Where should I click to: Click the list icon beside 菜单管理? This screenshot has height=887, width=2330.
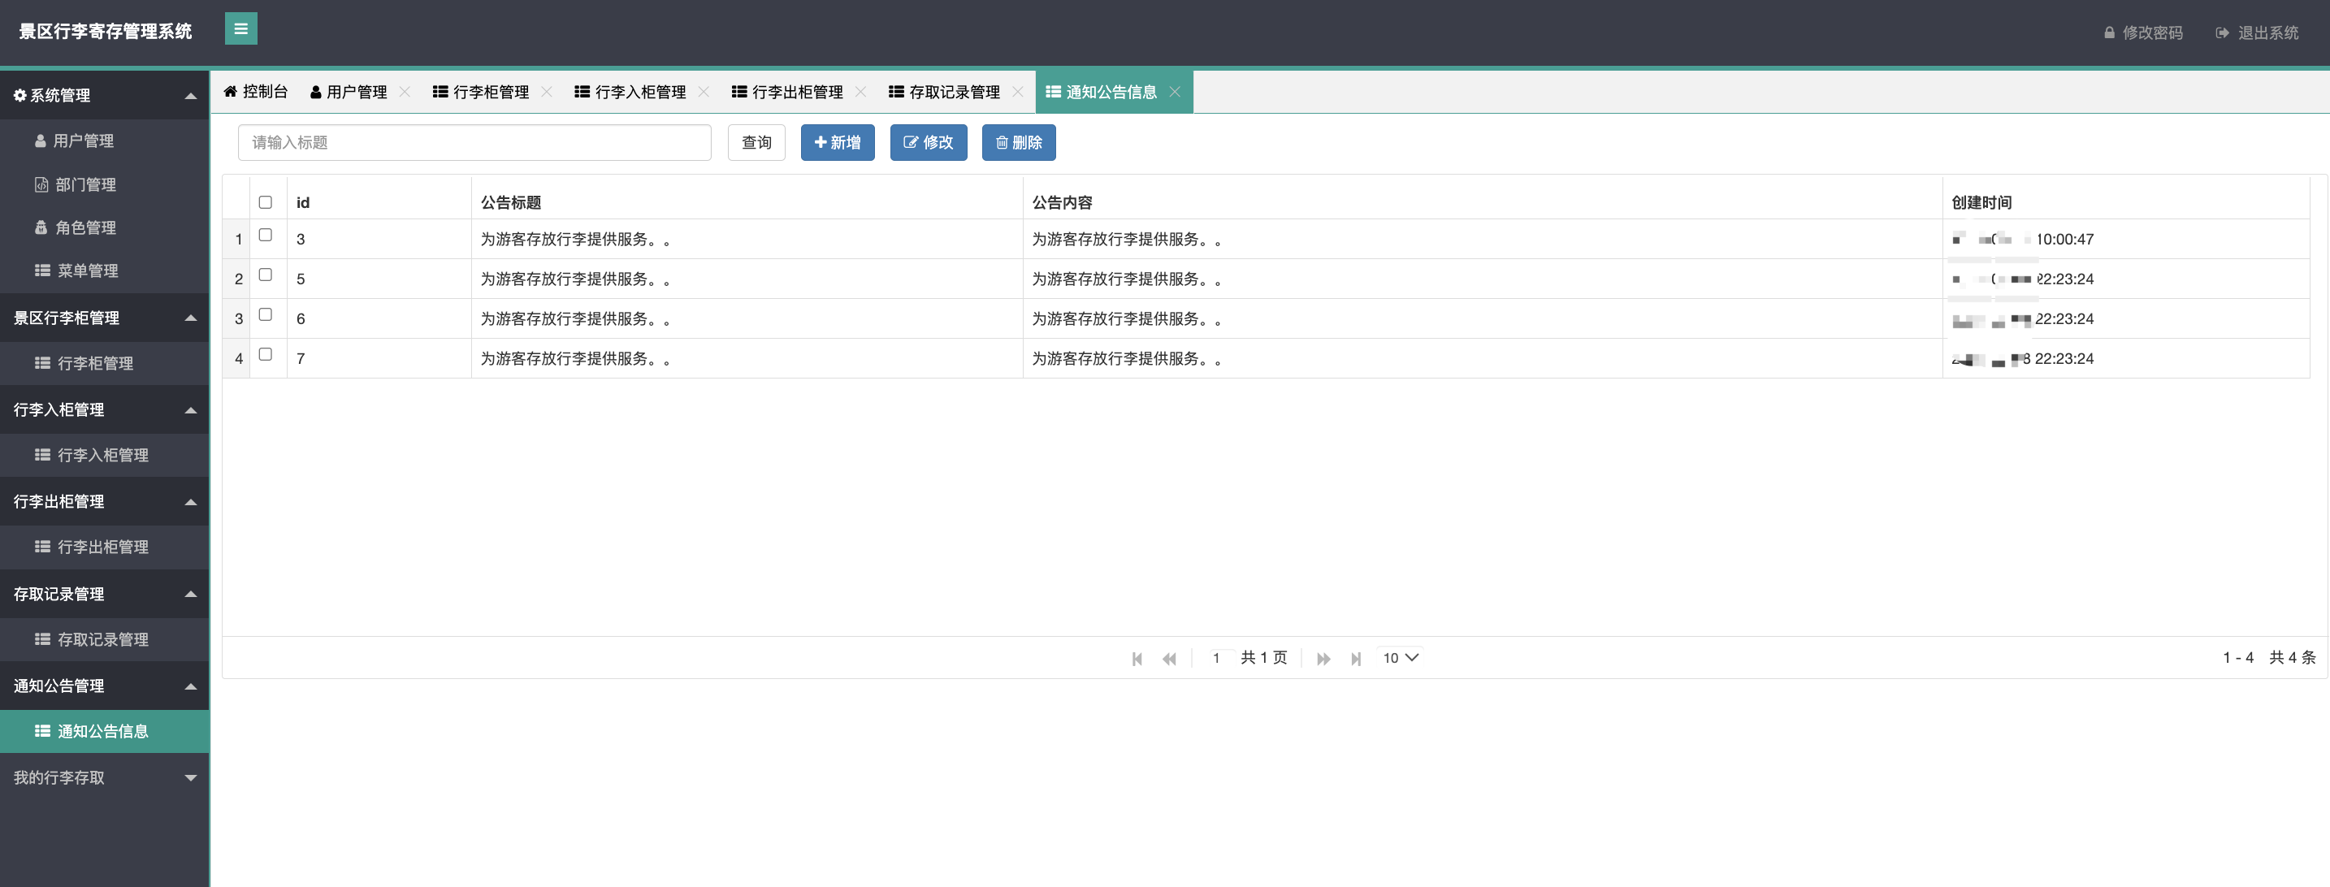pos(42,270)
